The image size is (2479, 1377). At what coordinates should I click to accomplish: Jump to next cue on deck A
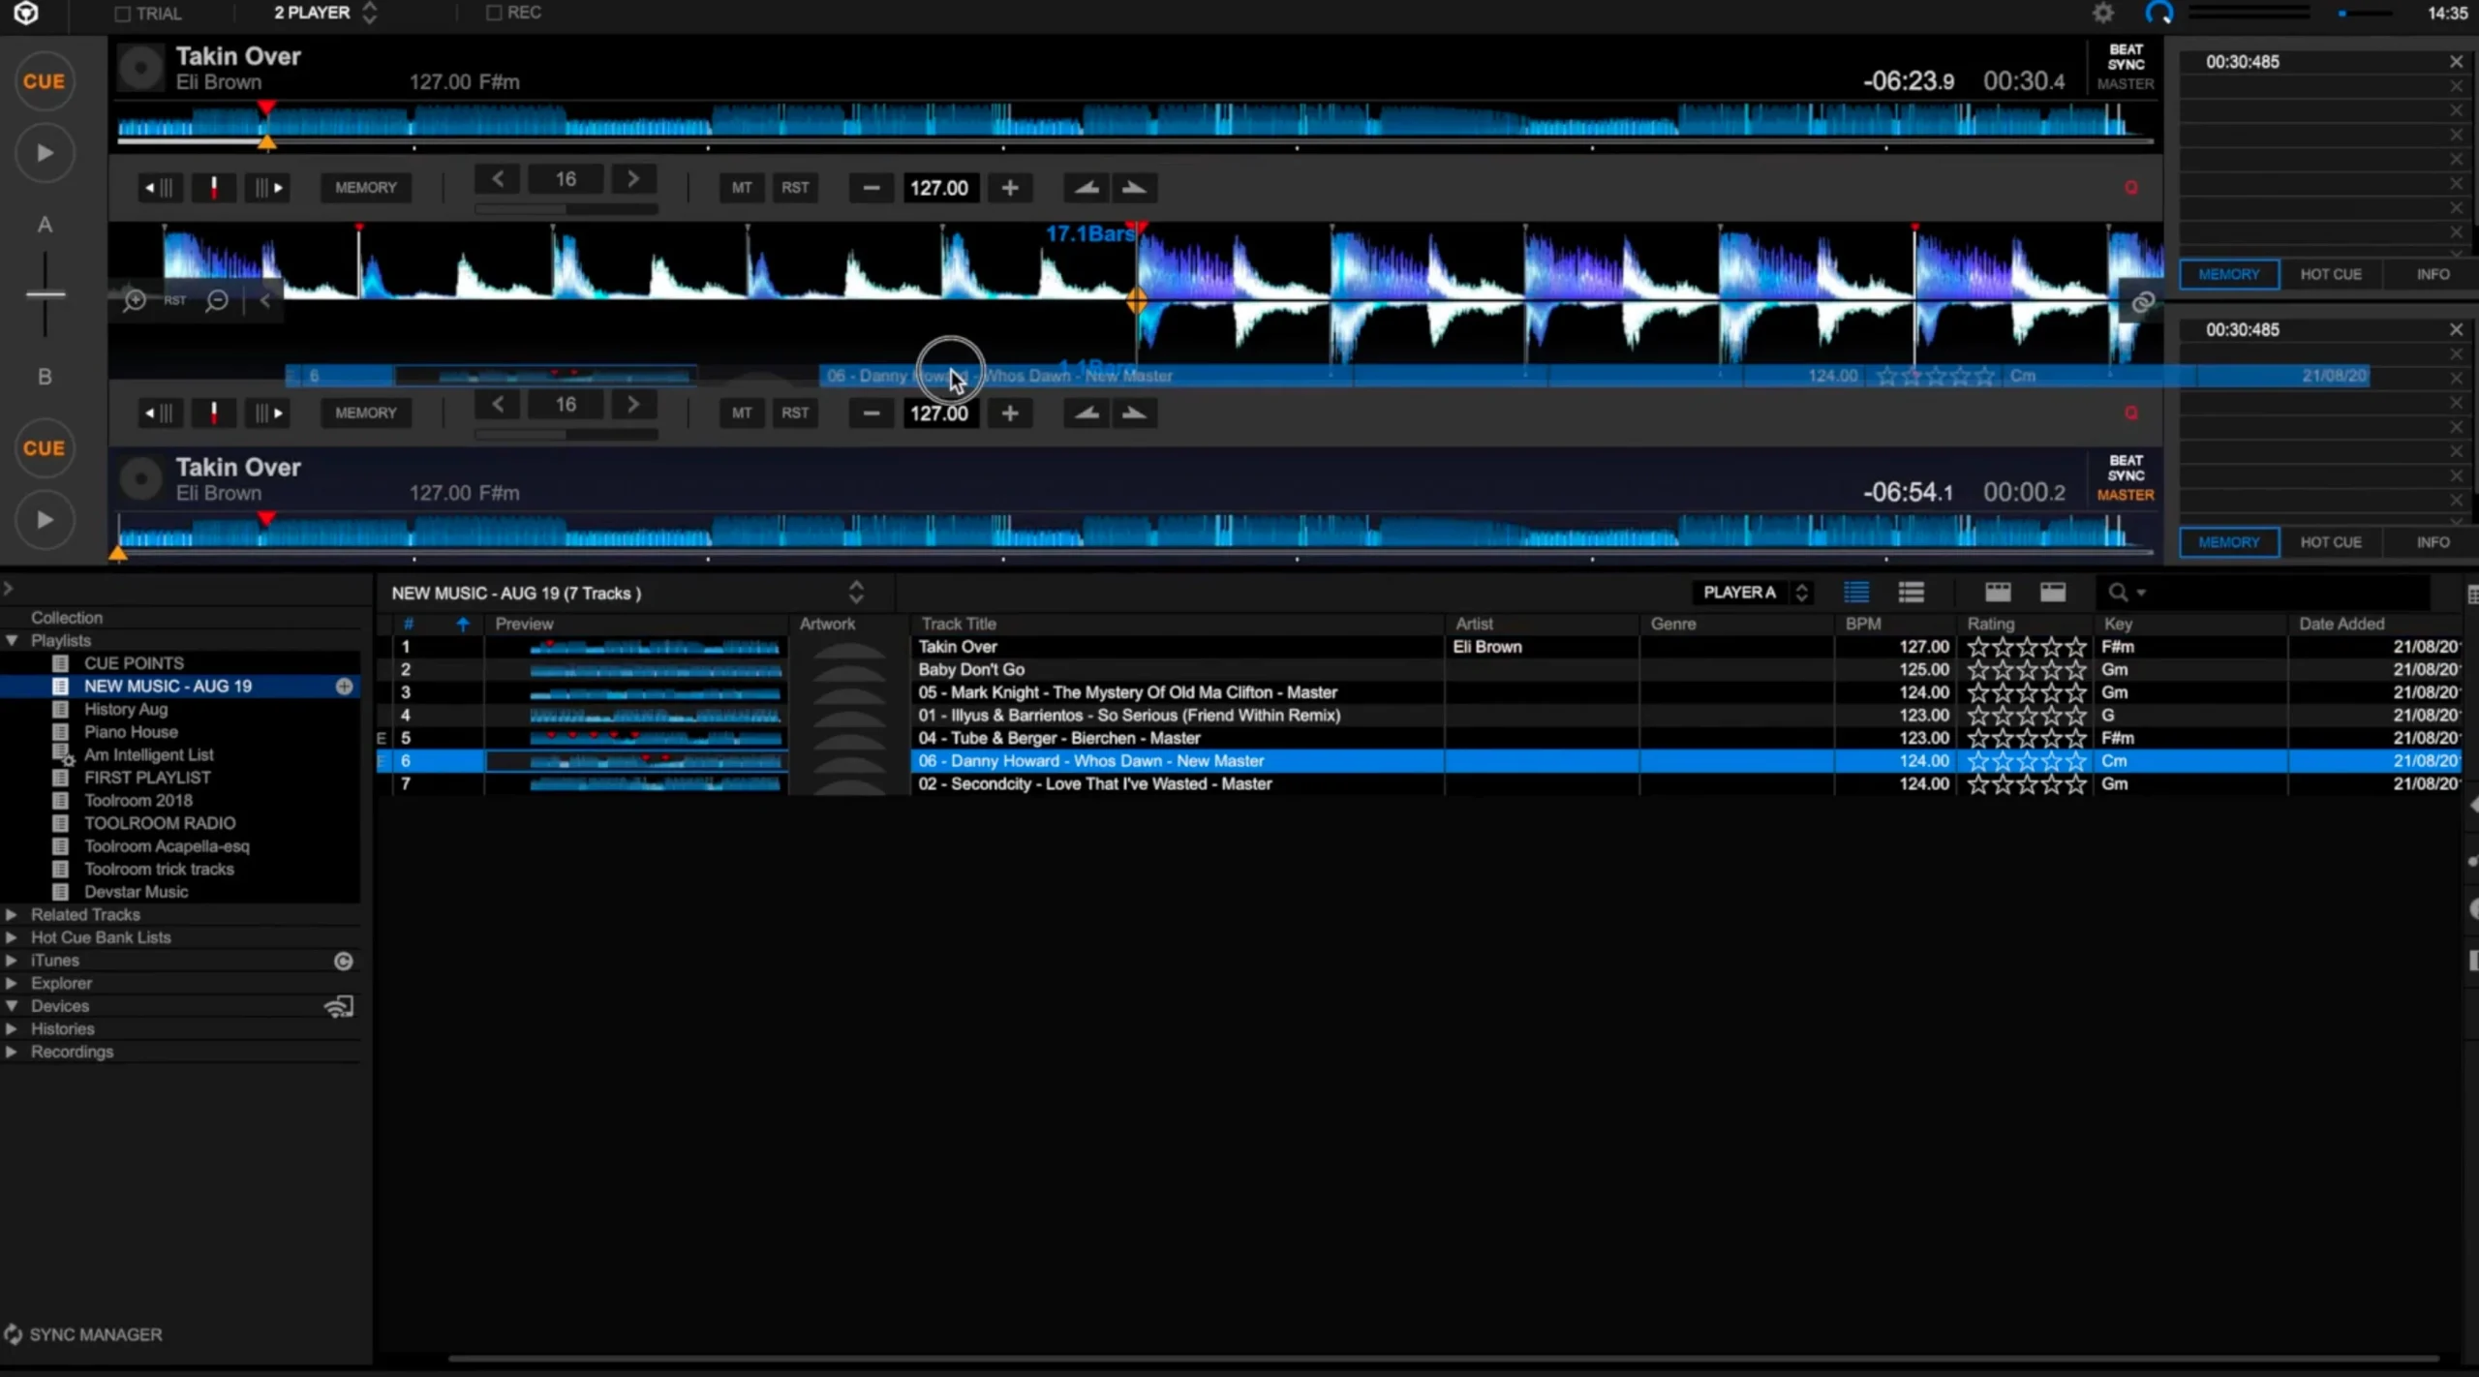click(x=268, y=188)
